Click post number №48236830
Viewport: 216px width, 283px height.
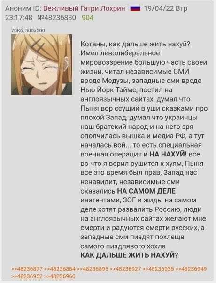[x=56, y=18]
